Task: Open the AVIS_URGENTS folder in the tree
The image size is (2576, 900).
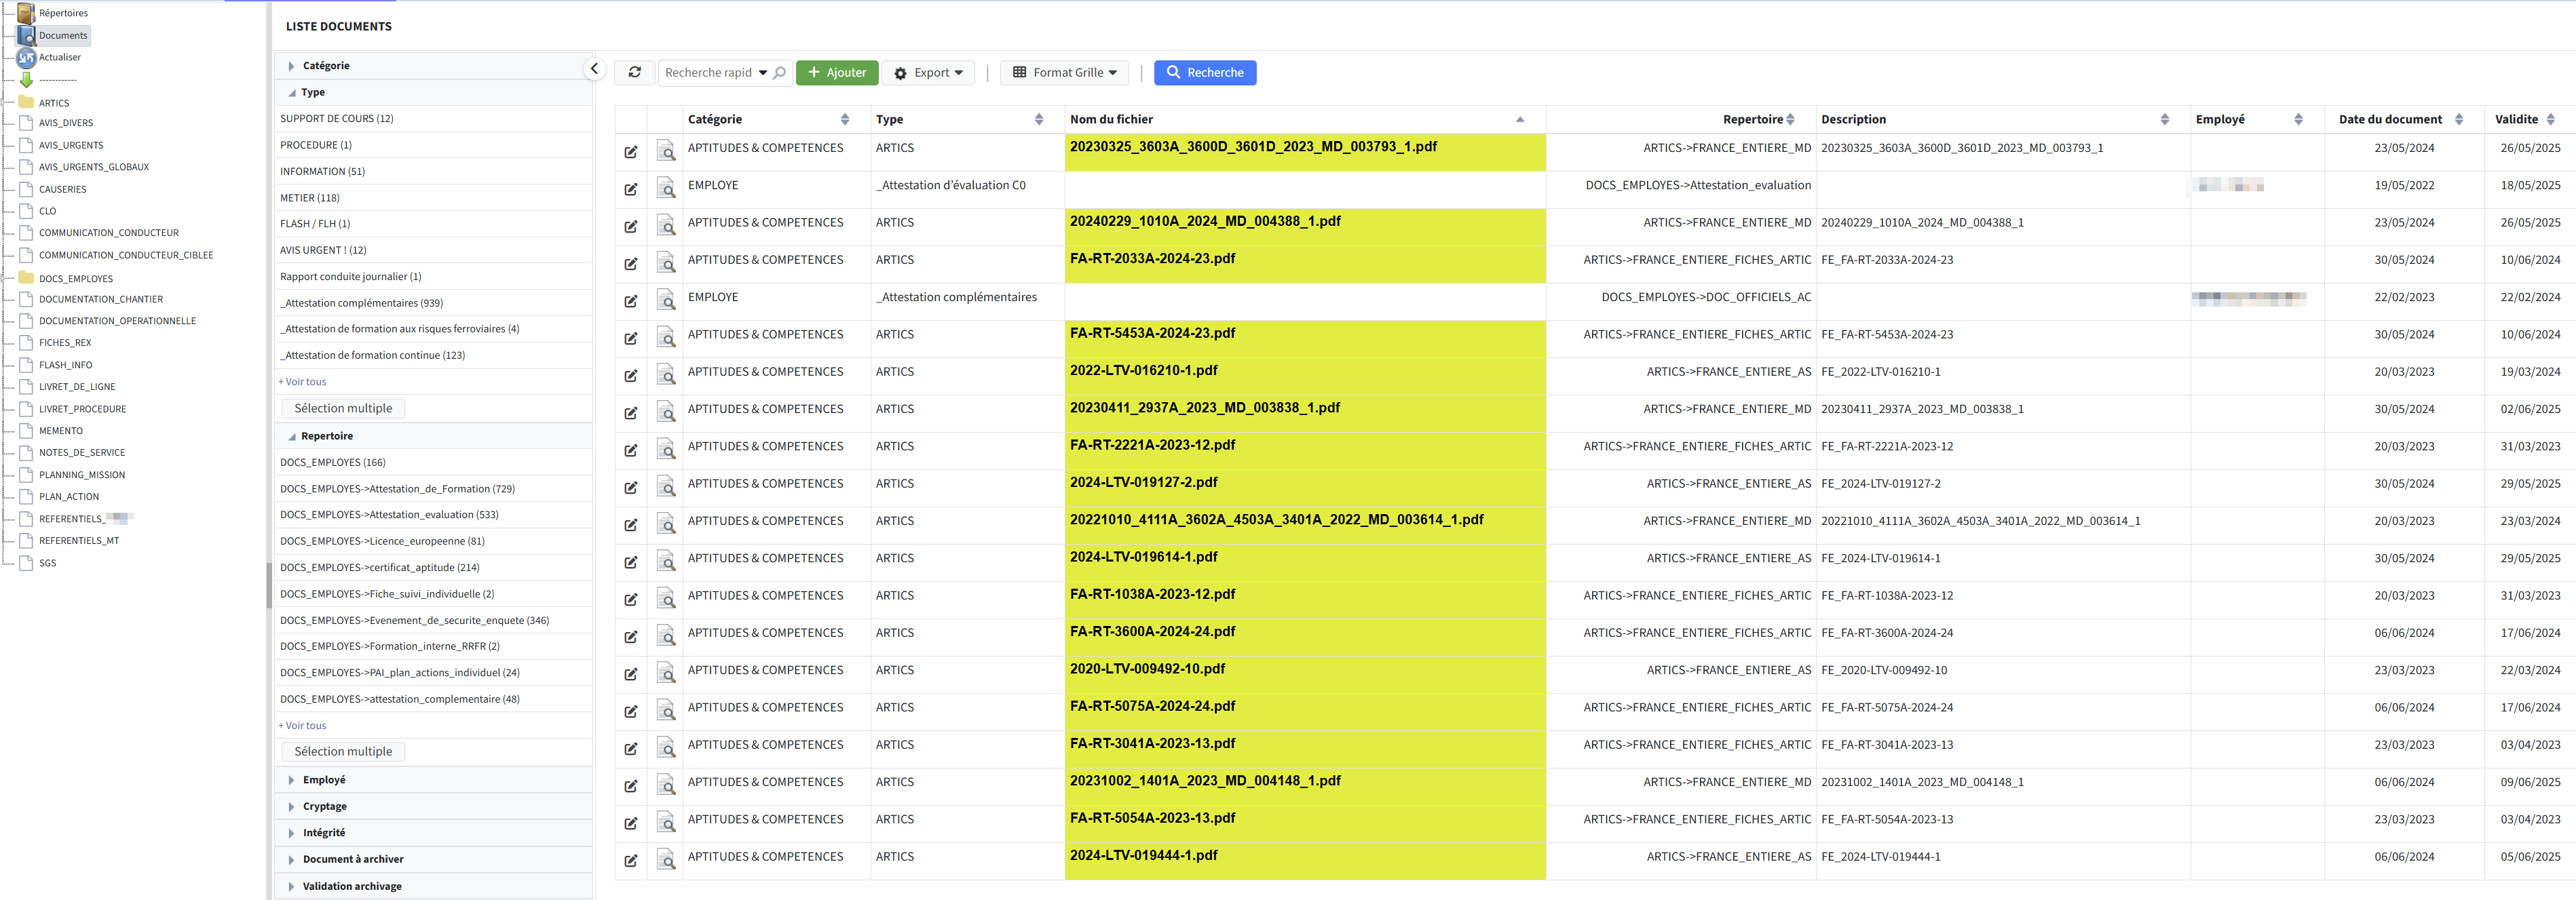Action: [x=71, y=145]
